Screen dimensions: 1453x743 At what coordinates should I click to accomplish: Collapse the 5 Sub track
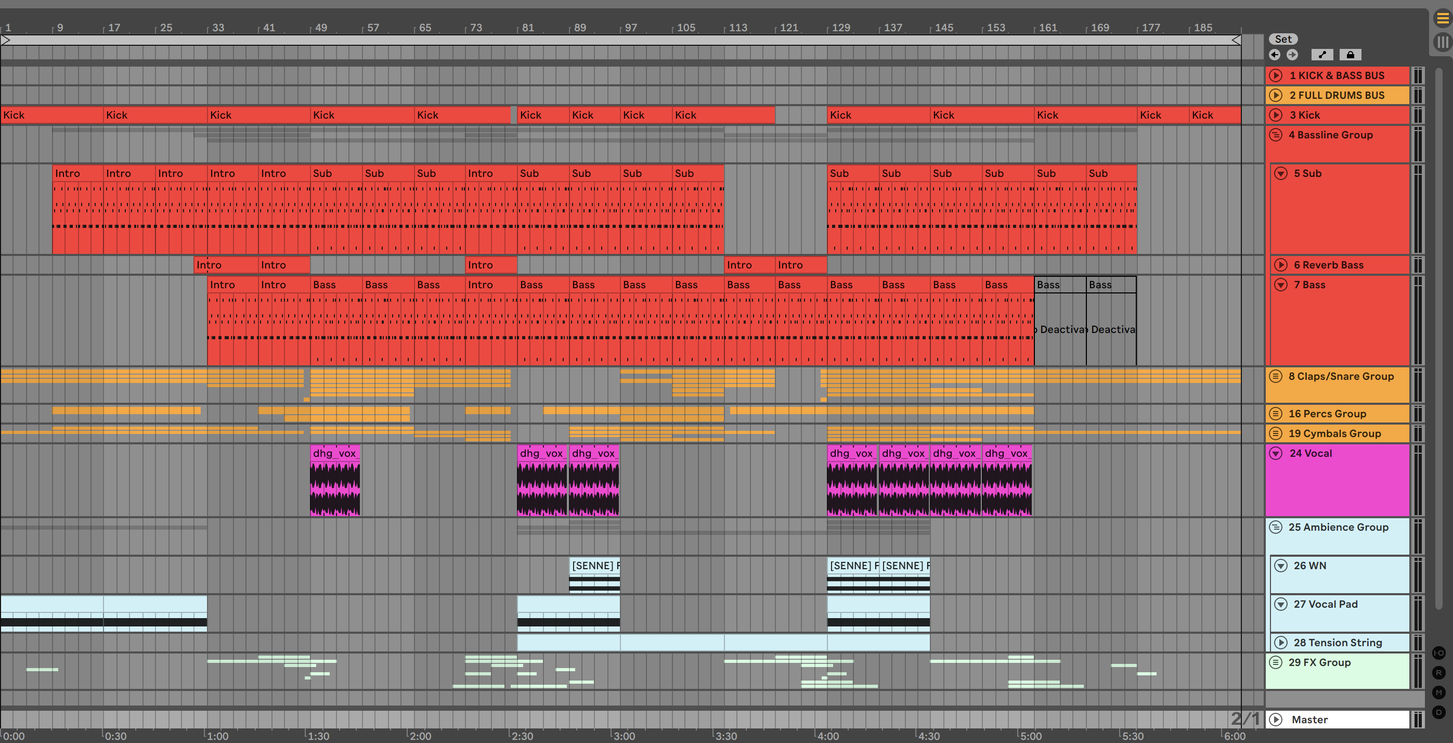(x=1281, y=173)
